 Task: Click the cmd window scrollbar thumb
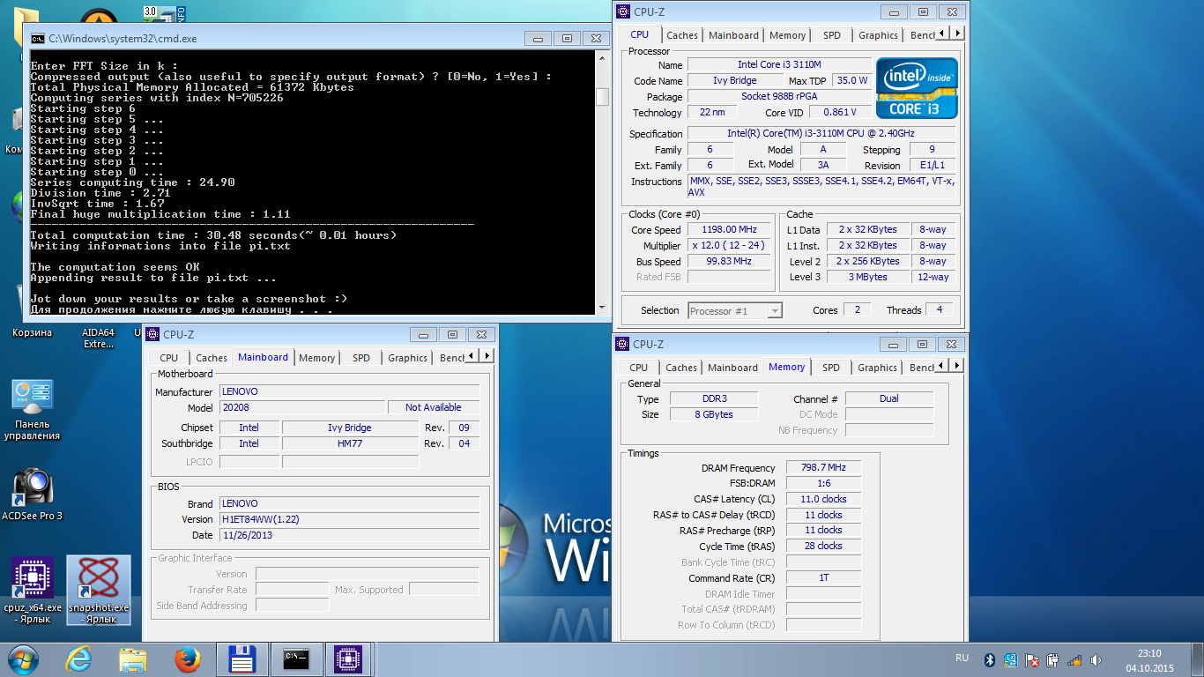(602, 97)
